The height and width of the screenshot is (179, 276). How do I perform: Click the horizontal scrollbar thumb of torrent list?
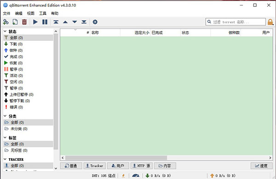tap(116, 157)
